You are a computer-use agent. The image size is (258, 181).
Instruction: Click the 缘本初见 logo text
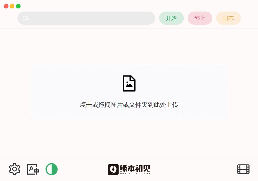tap(135, 168)
